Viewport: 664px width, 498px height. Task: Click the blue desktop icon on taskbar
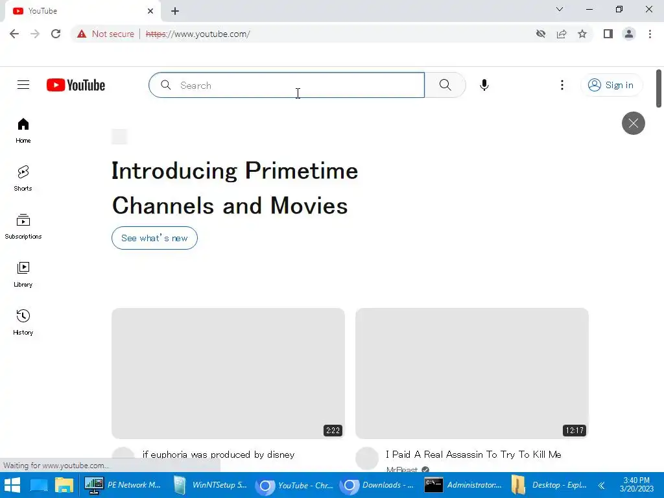tap(39, 485)
